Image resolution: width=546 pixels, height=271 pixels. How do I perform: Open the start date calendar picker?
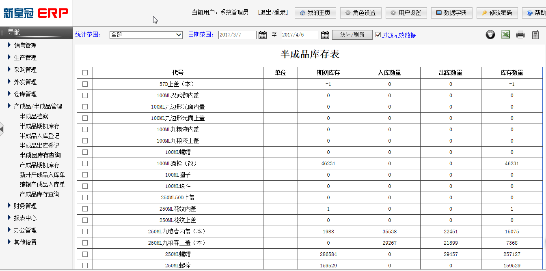point(263,35)
